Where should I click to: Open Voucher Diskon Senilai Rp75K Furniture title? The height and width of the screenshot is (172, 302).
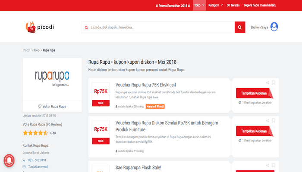(x=167, y=126)
